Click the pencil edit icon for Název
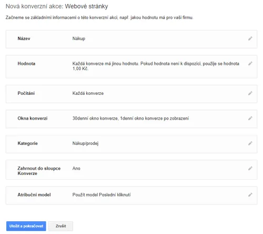 point(250,38)
